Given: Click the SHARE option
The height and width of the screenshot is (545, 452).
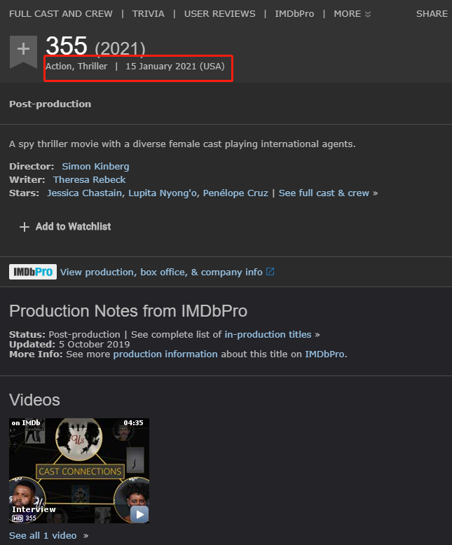Looking at the screenshot, I should pyautogui.click(x=432, y=14).
